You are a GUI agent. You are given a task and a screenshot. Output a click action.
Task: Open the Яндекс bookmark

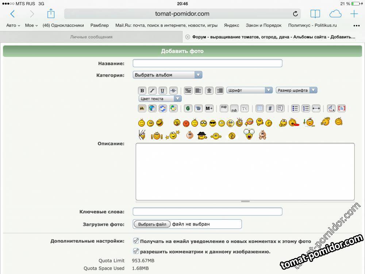[x=231, y=25]
